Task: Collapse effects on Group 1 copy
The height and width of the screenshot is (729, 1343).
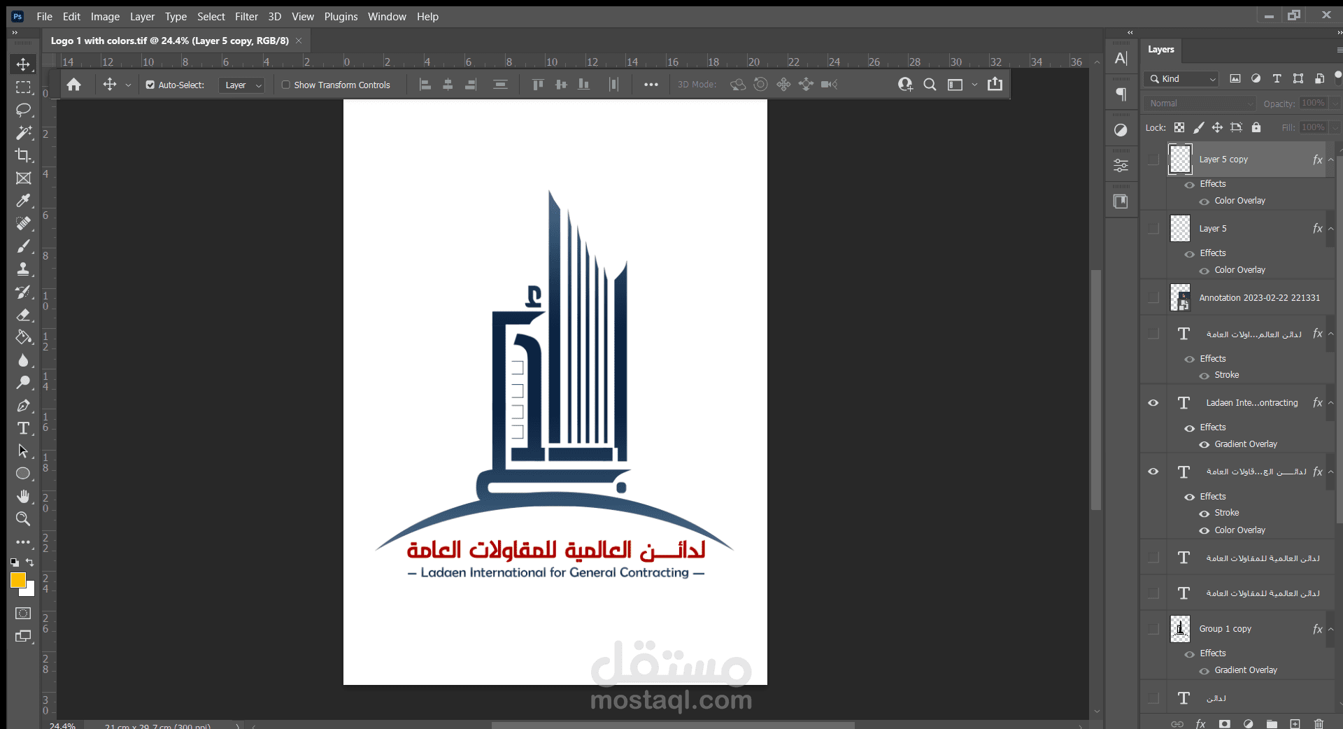Action: pyautogui.click(x=1331, y=629)
